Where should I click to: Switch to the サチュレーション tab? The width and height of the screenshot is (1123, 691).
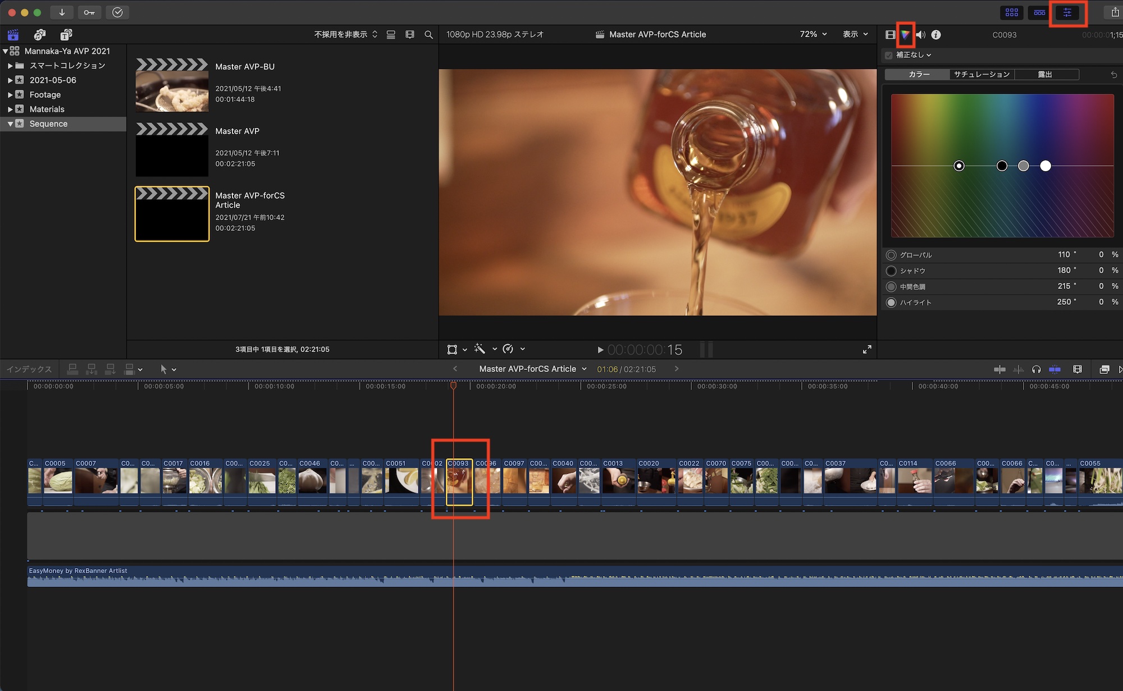click(982, 74)
